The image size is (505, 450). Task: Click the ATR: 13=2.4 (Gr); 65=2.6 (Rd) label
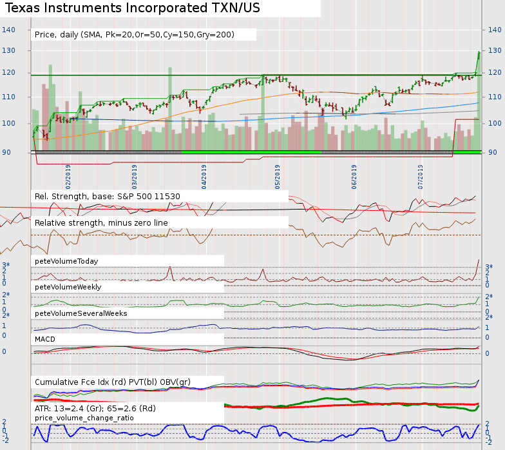(95, 409)
